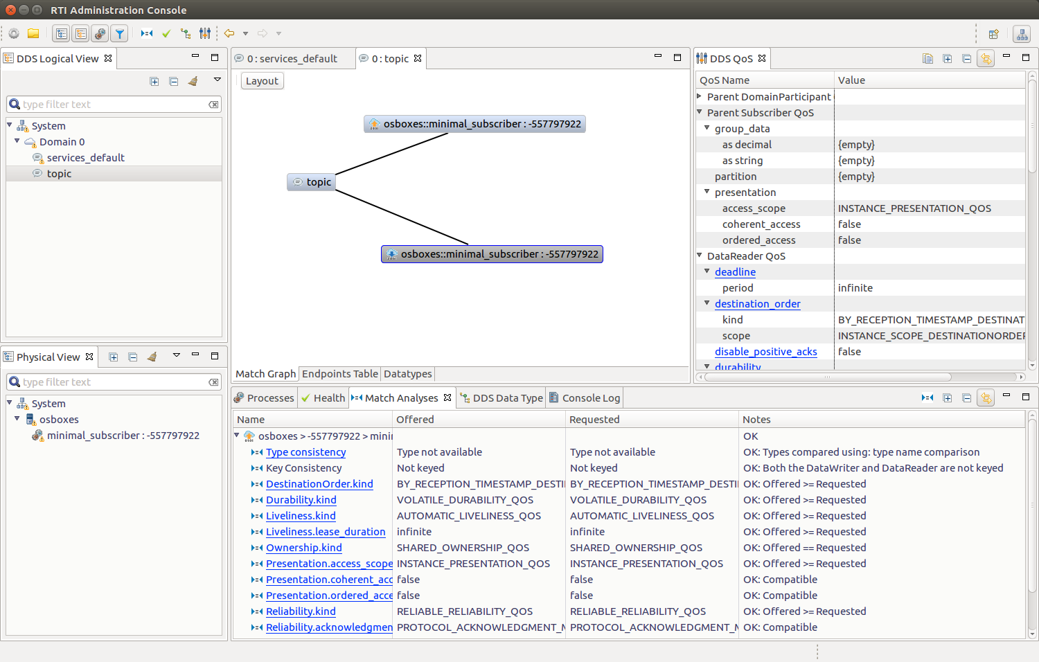Viewport: 1039px width, 662px height.
Task: Expand the Parent DomainParticipant QoS row
Action: tap(700, 97)
